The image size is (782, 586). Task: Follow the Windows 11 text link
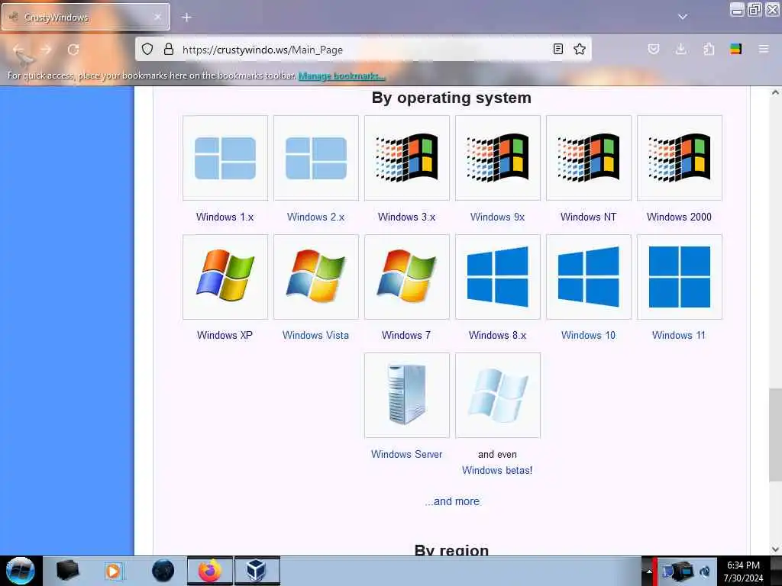[x=679, y=336]
